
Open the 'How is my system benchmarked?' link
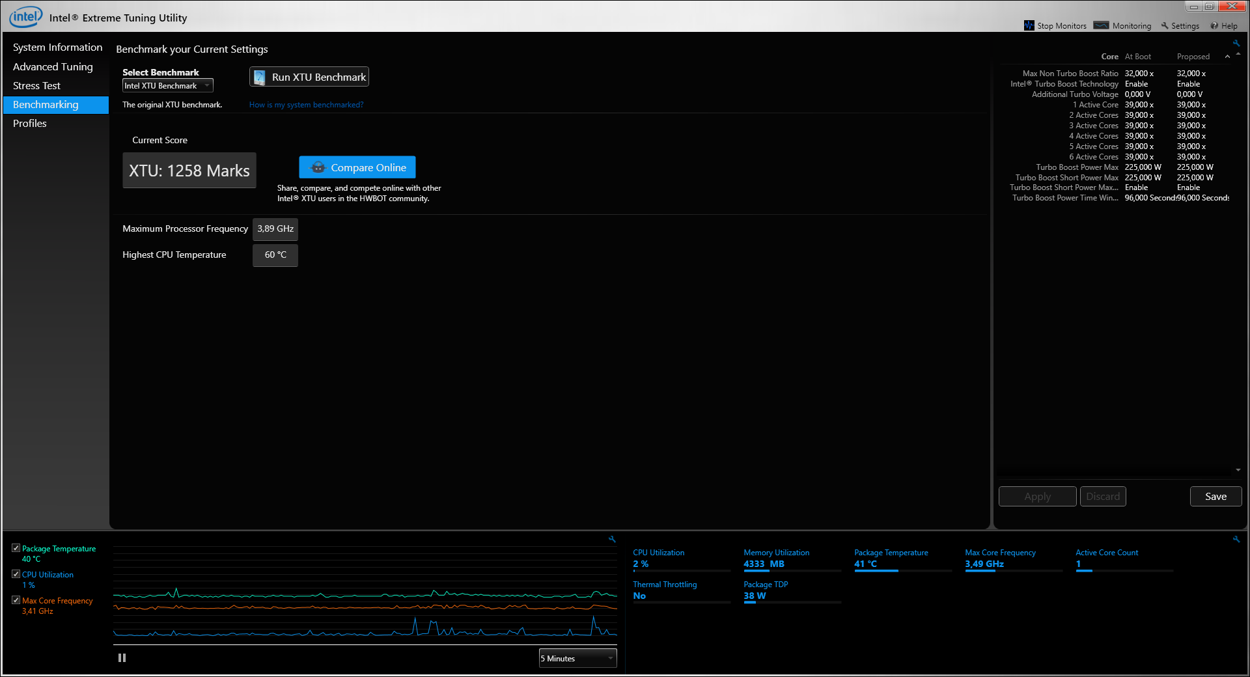(x=306, y=105)
